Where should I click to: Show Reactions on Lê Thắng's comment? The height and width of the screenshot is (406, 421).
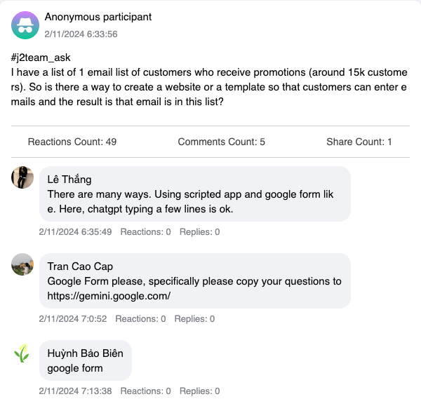(145, 231)
